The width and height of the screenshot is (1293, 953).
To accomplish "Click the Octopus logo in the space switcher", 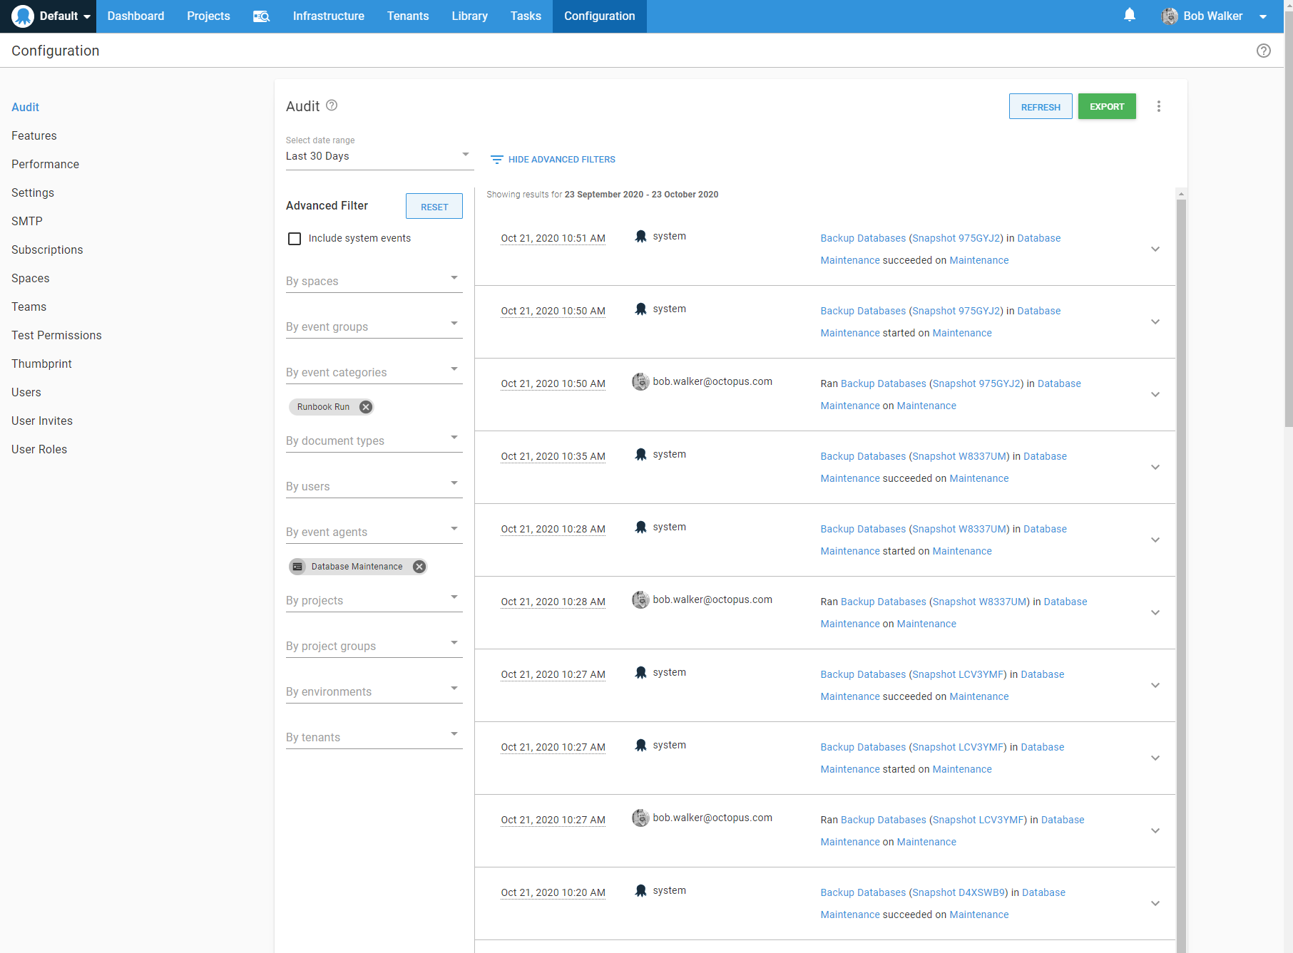I will [x=23, y=16].
